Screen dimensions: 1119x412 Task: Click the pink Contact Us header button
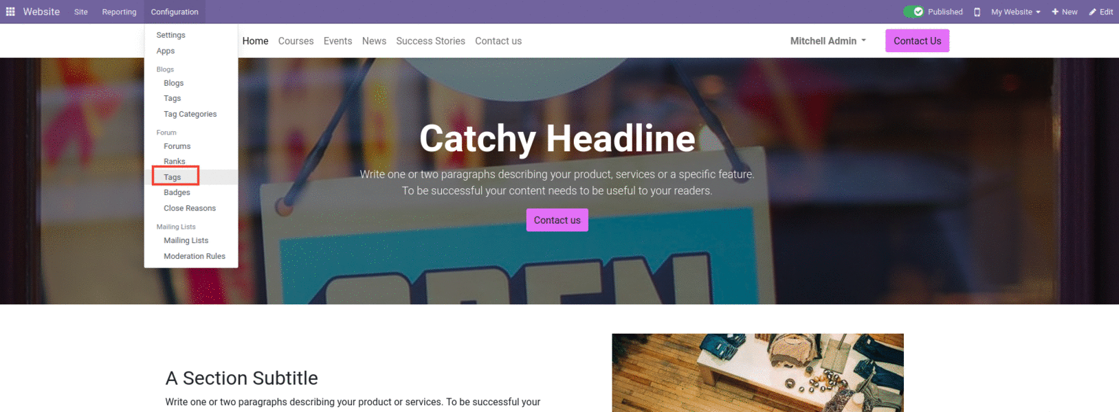pos(917,41)
